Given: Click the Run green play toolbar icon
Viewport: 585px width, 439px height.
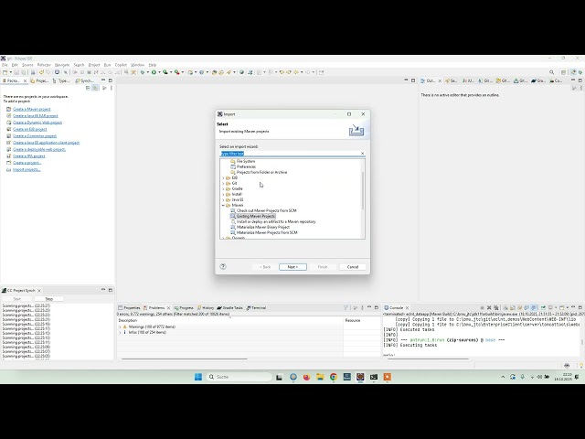Looking at the screenshot, I should coord(154,72).
